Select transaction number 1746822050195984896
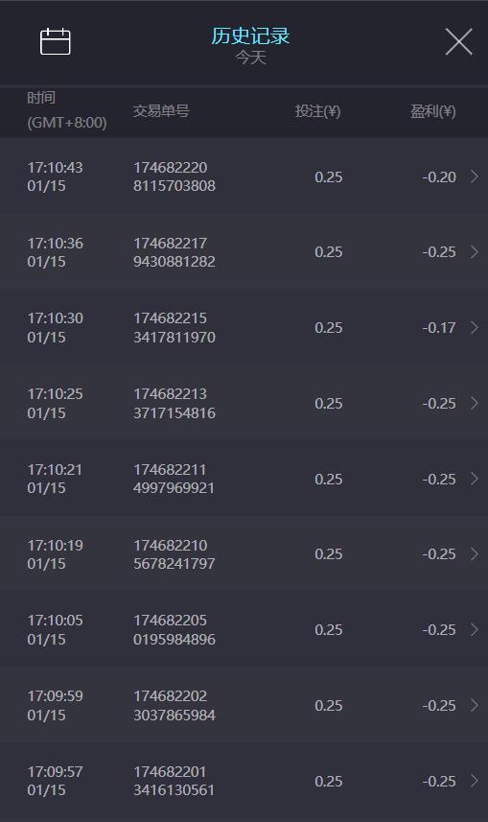Image resolution: width=488 pixels, height=822 pixels. [174, 629]
